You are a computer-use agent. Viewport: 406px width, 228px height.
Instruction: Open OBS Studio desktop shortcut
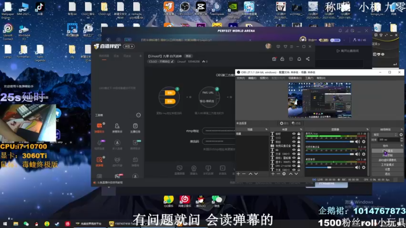pos(185,9)
